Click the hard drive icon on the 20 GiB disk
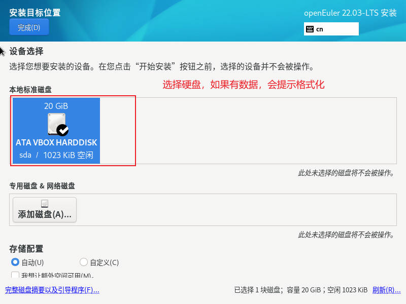406x304 pixels. [x=56, y=124]
